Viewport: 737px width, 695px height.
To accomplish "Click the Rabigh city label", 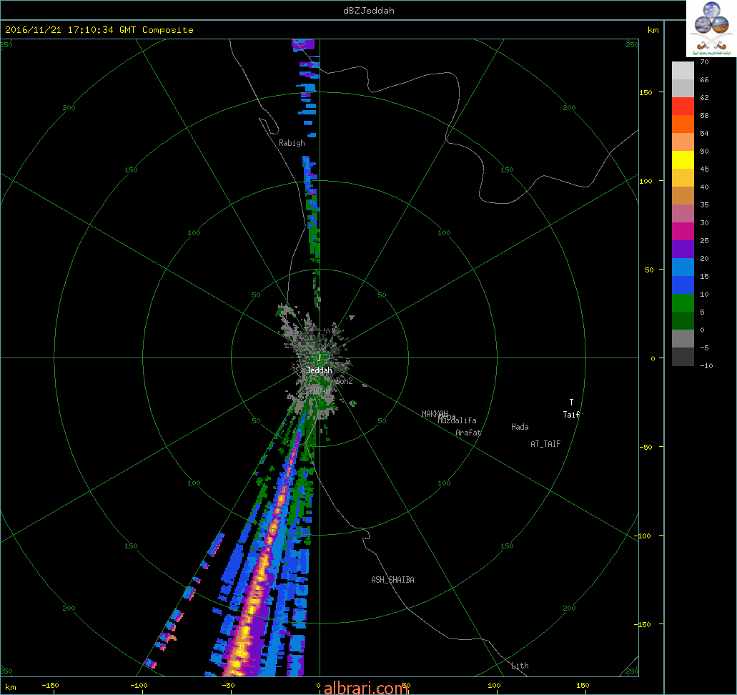I will [292, 143].
